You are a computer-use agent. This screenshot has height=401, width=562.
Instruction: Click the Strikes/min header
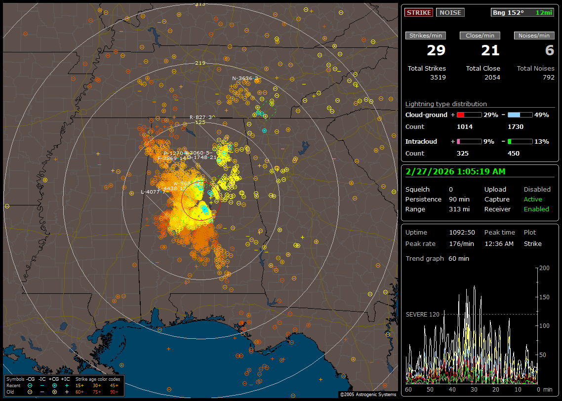(425, 36)
